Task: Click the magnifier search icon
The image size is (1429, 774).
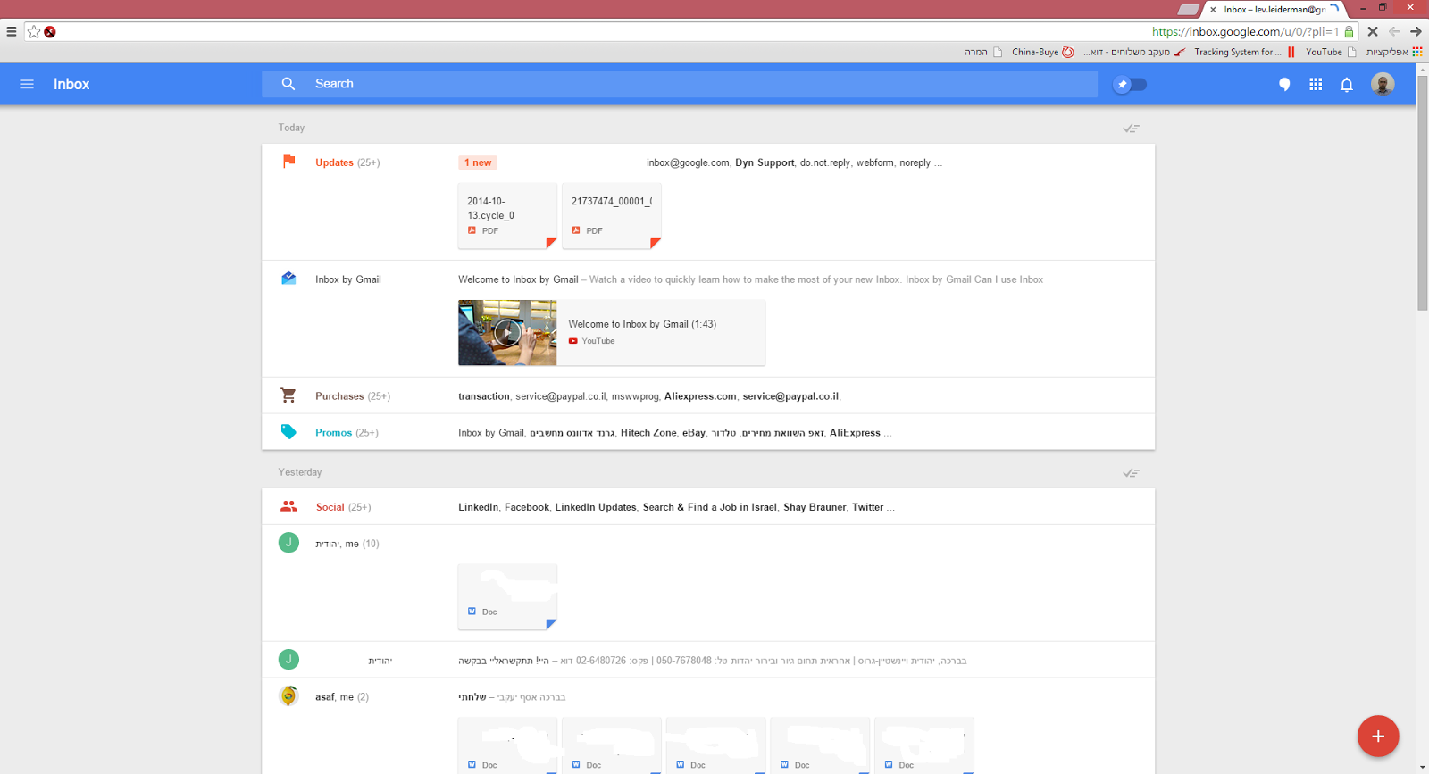Action: [x=288, y=84]
